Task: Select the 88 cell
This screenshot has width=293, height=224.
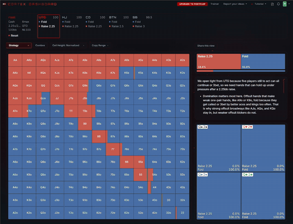Action: [99, 137]
